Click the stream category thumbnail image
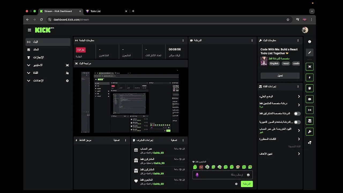 click(x=264, y=61)
